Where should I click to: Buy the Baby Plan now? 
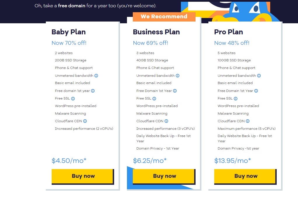83,177
